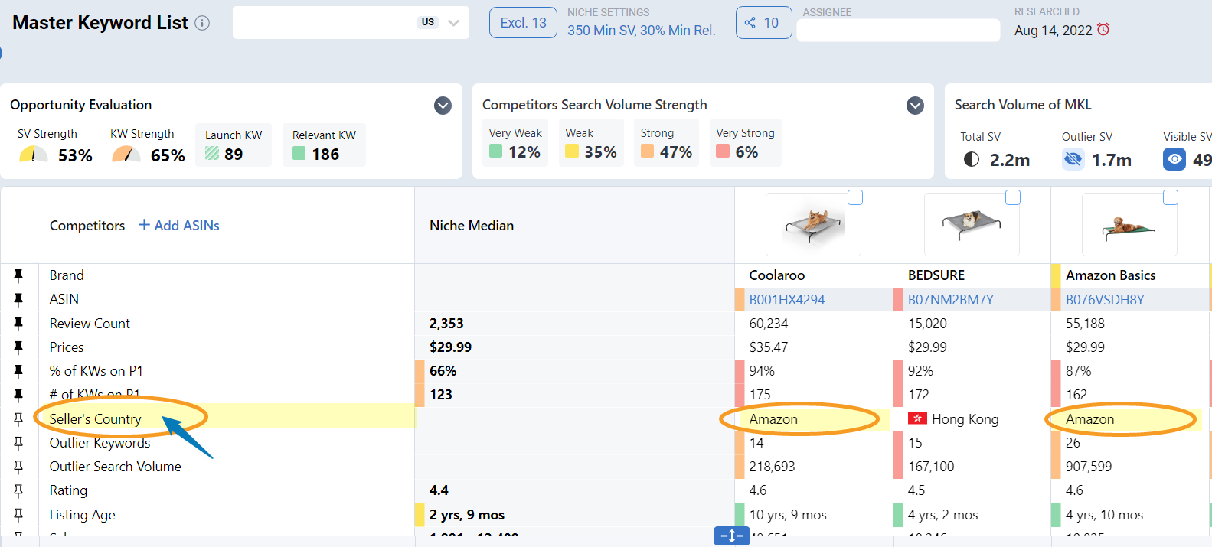Click the Very Weak green swatch

pyautogui.click(x=496, y=151)
